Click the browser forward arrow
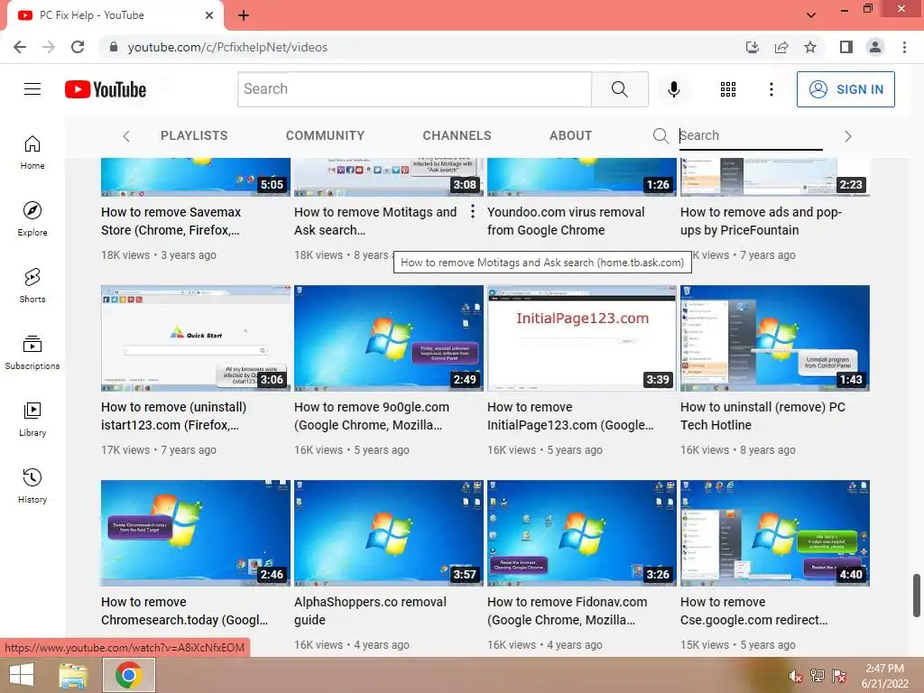The height and width of the screenshot is (693, 924). point(49,47)
